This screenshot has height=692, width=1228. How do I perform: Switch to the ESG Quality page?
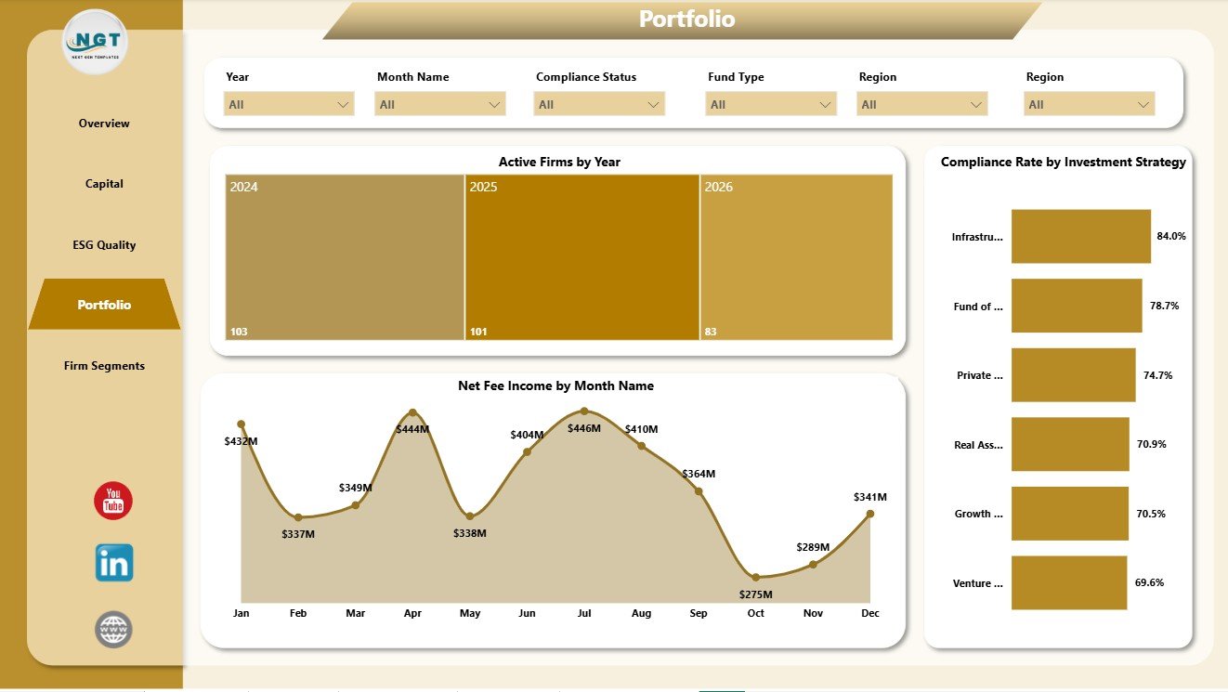point(104,245)
